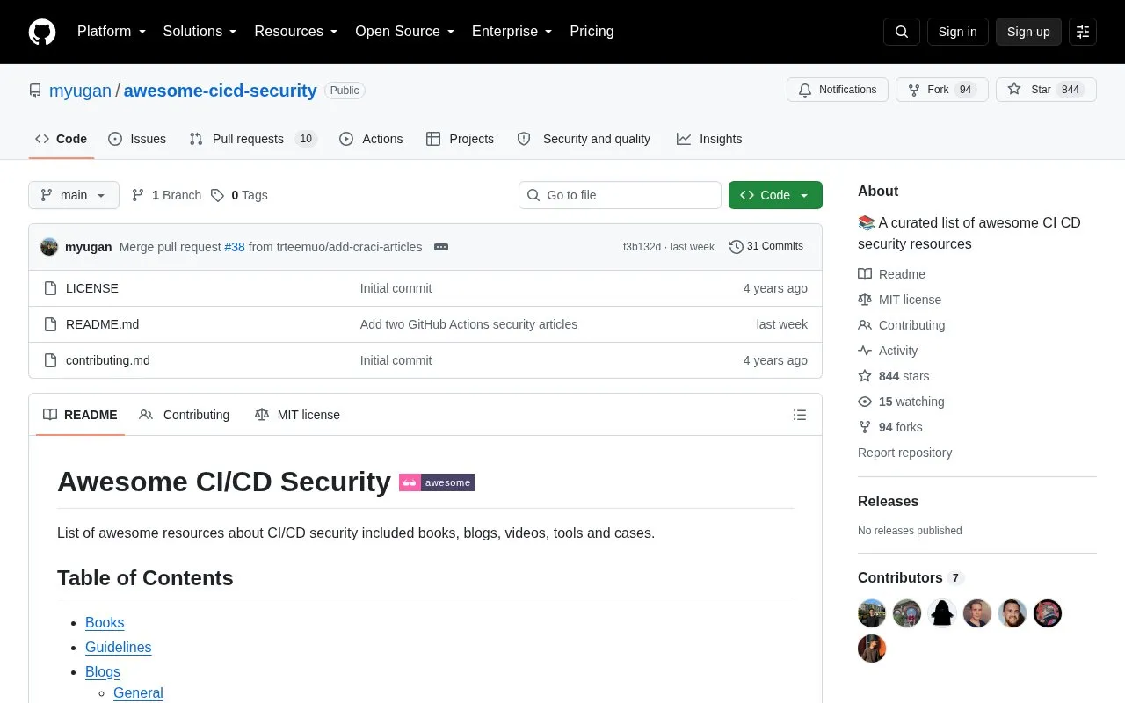The width and height of the screenshot is (1125, 703).
Task: Open the README outline list icon
Action: click(x=800, y=415)
